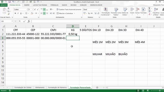Decrease font size with the smaller A
This screenshot has width=164, height=92.
click(38, 9)
